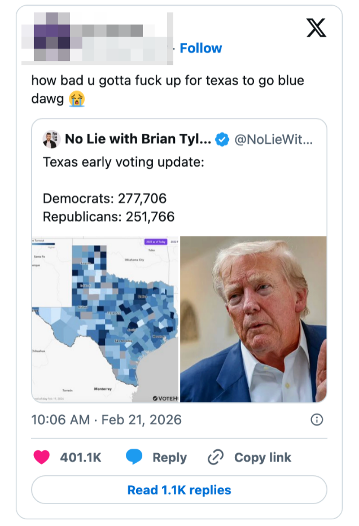Open the quoted post's small profile avatar

tap(51, 139)
